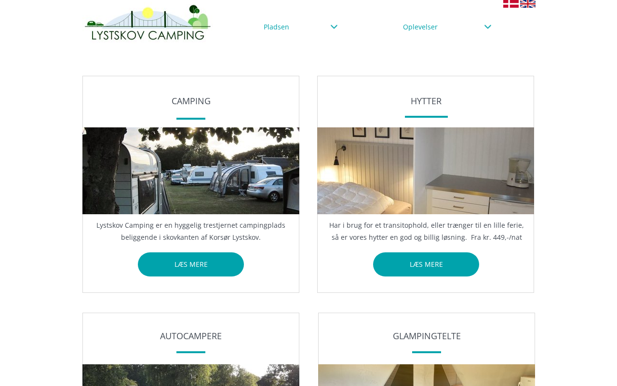The height and width of the screenshot is (386, 617).
Task: Switch language with the Danish flag icon
Action: point(511,3)
